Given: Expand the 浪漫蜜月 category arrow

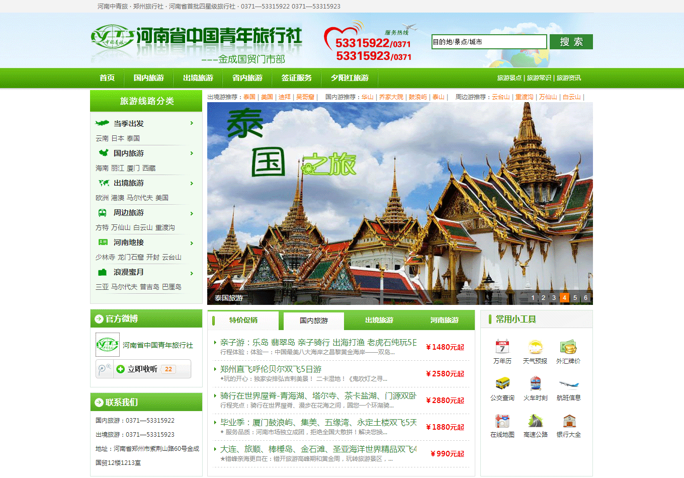Looking at the screenshot, I should [x=192, y=273].
